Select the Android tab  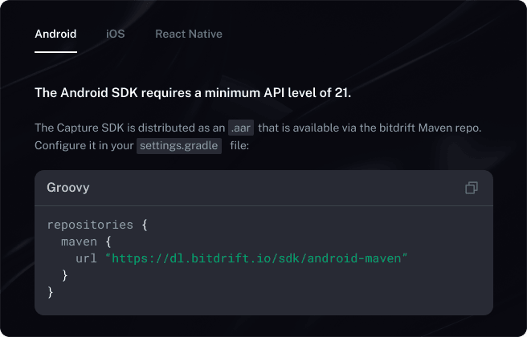pos(55,34)
